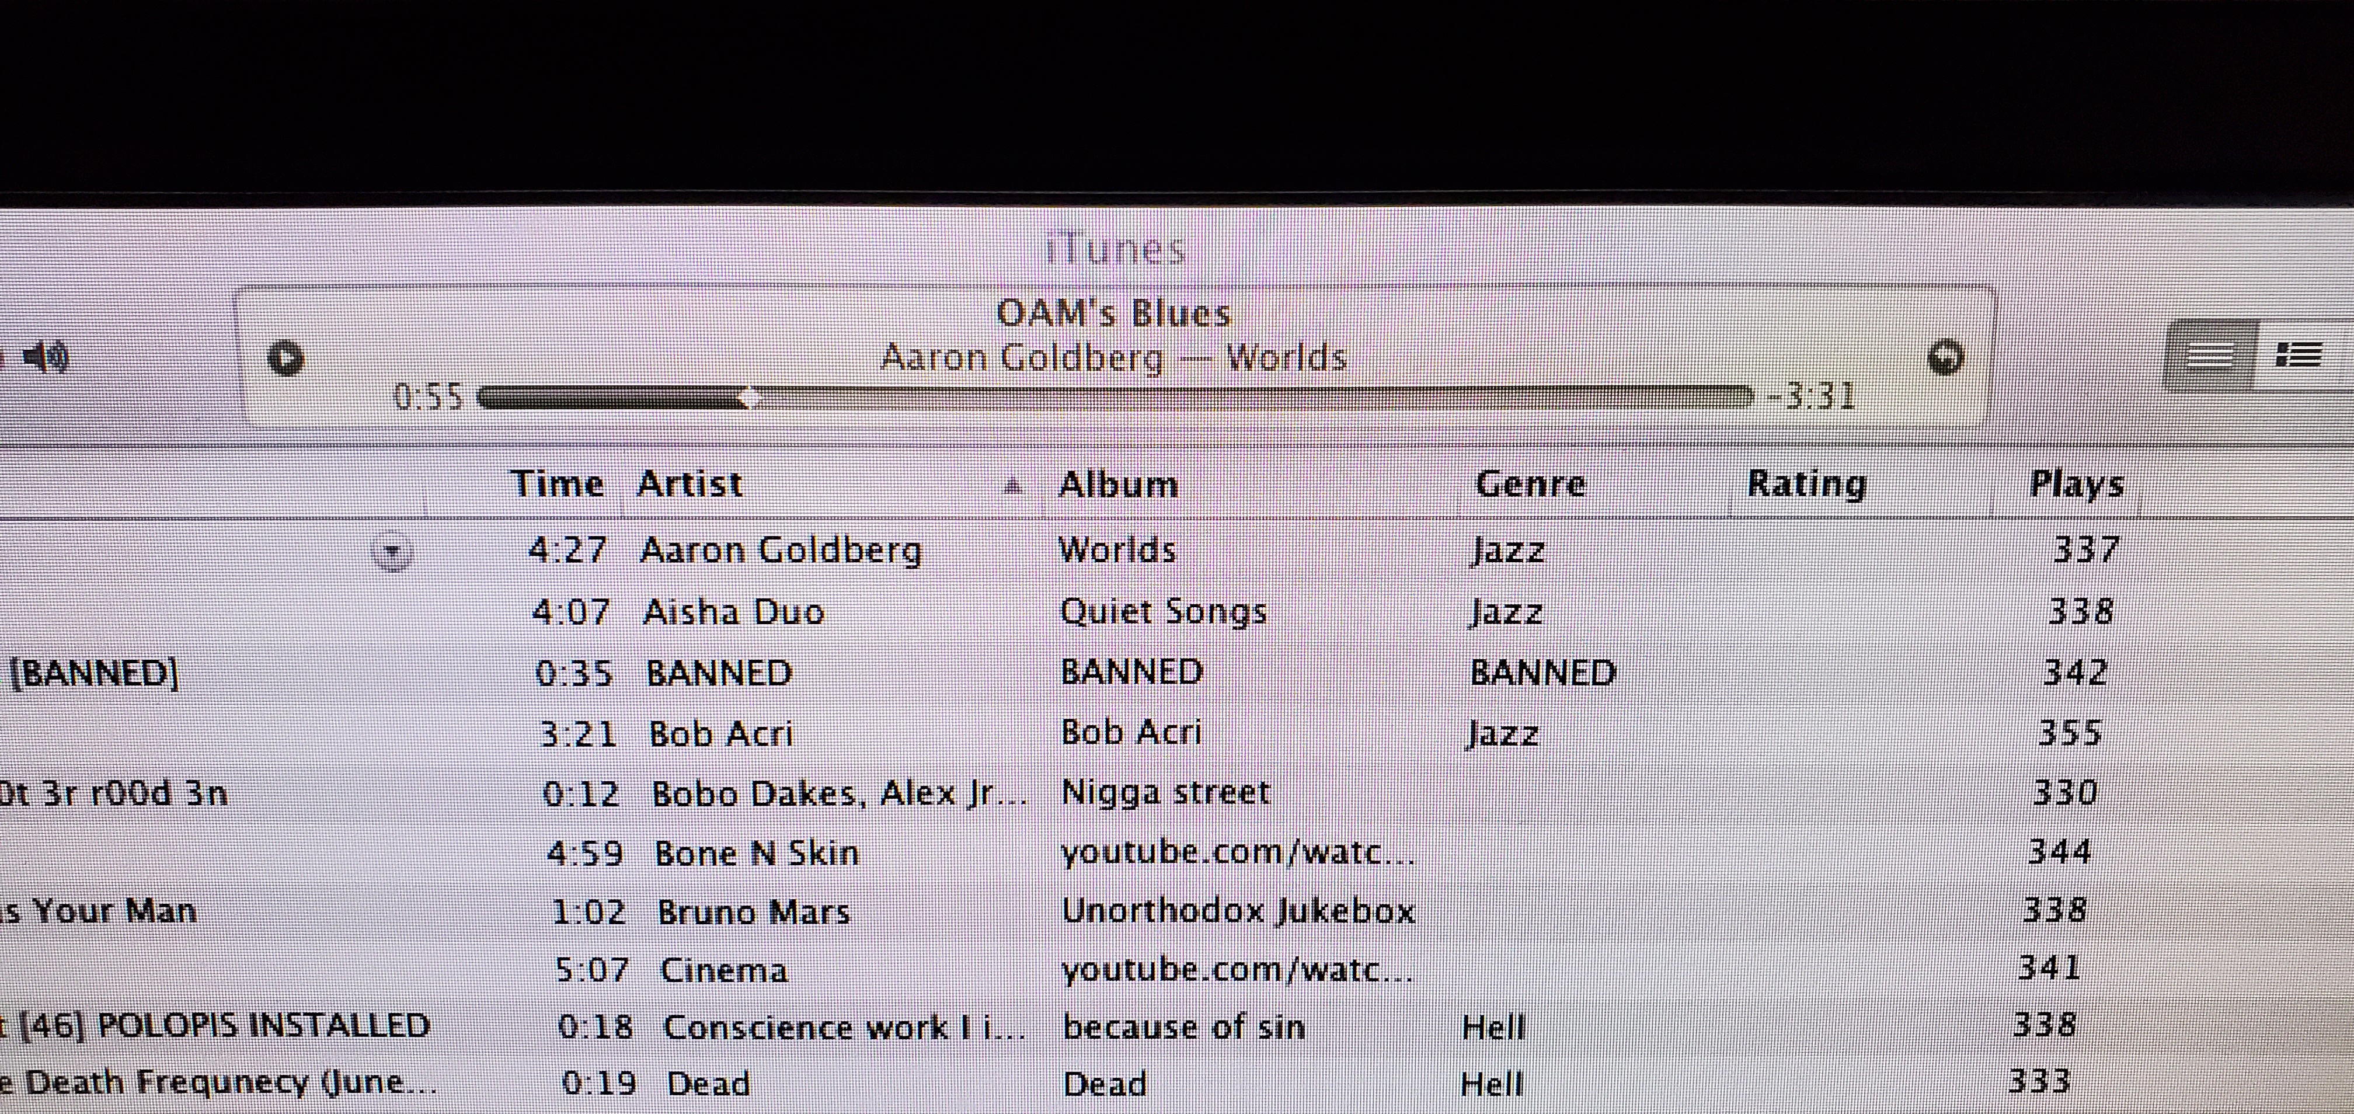Switch to the song list view

point(2210,354)
